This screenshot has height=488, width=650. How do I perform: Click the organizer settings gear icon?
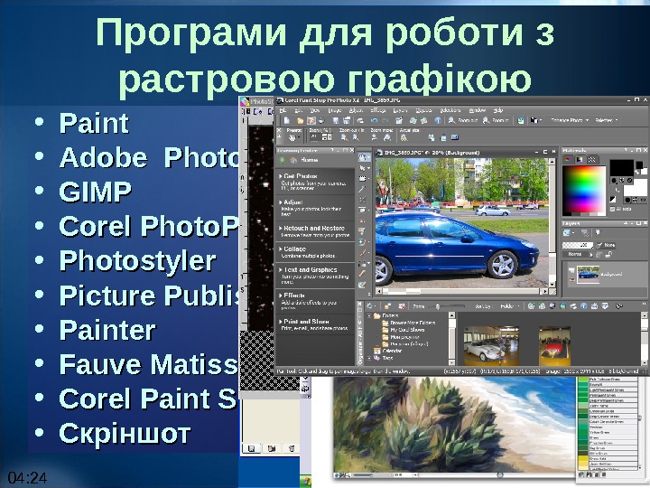coord(369,306)
